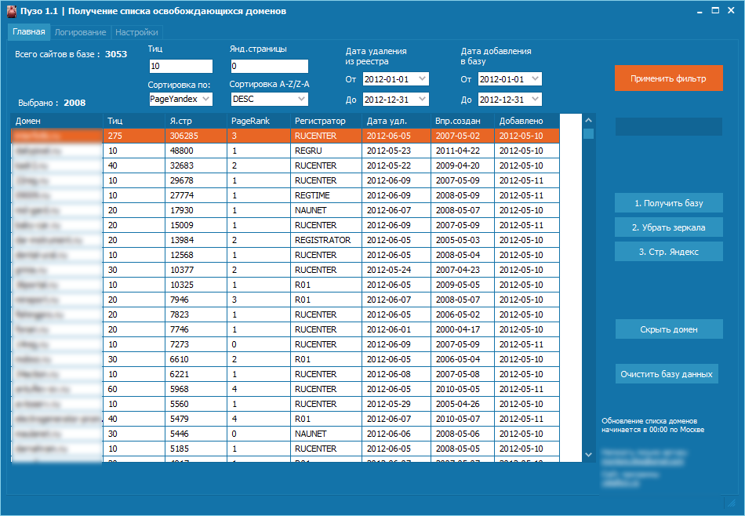Click the cell showing 7946 pages

click(196, 300)
